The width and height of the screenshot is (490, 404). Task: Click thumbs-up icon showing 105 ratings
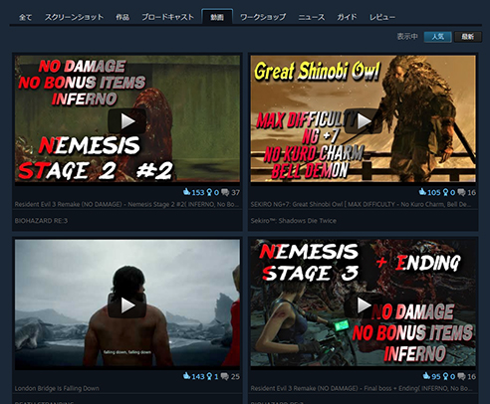(x=422, y=192)
